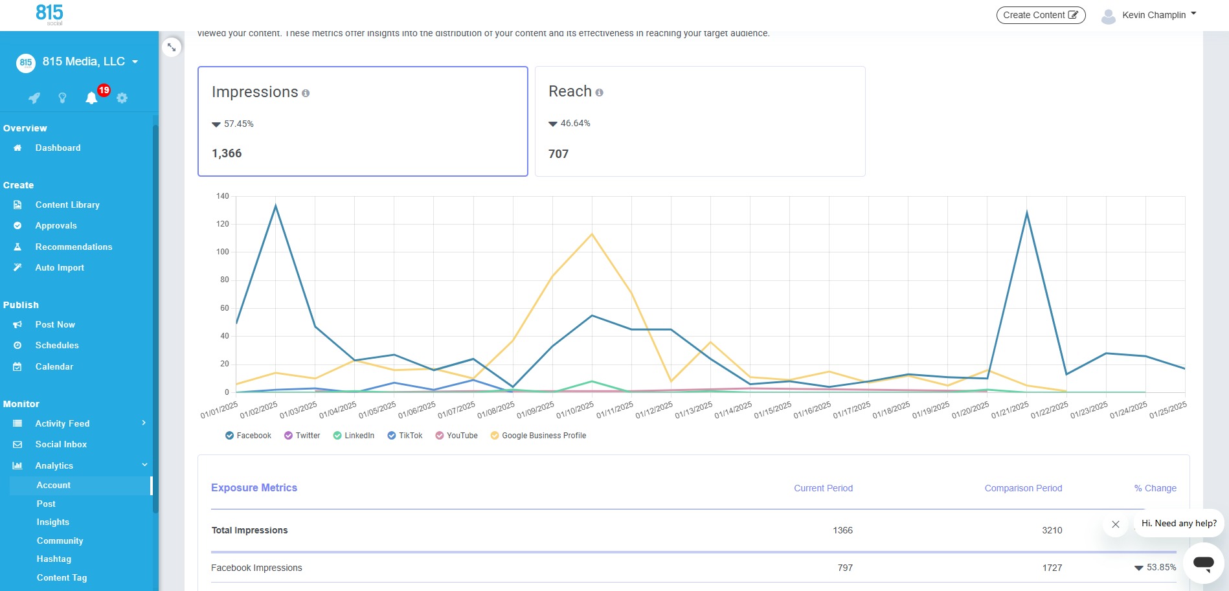Collapse the Analytics submenu chevron
1229x591 pixels.
[x=144, y=465]
